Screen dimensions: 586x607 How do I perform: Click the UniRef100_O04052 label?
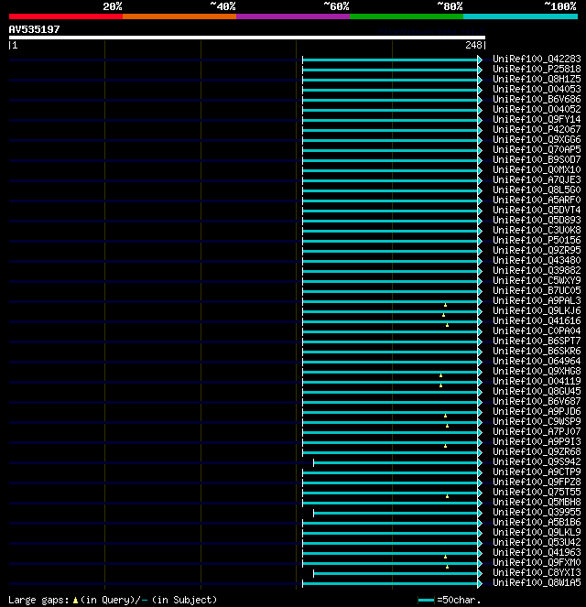pos(537,109)
